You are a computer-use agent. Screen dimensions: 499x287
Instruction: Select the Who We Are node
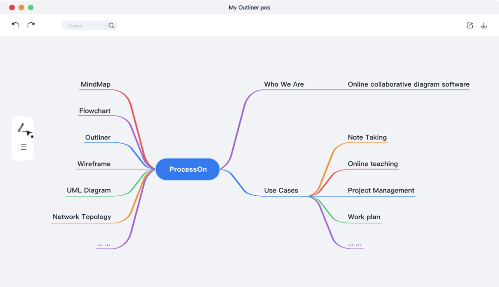284,84
